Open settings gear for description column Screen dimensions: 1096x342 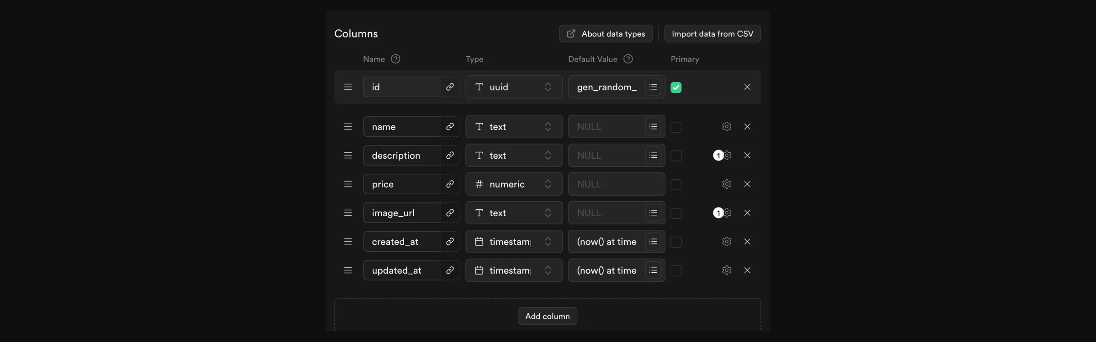click(727, 155)
